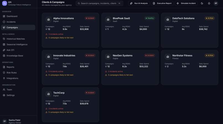Viewport: 223px width, 124px height.
Task: Click TechCorp "5 campaigns likely to fail next"
Action: 61,112
